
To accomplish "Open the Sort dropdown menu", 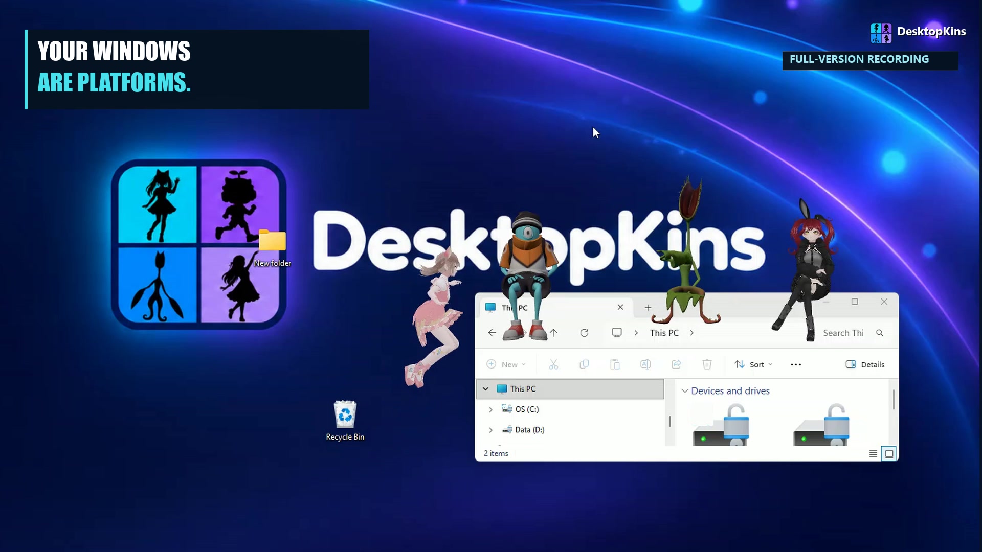I will pos(753,364).
